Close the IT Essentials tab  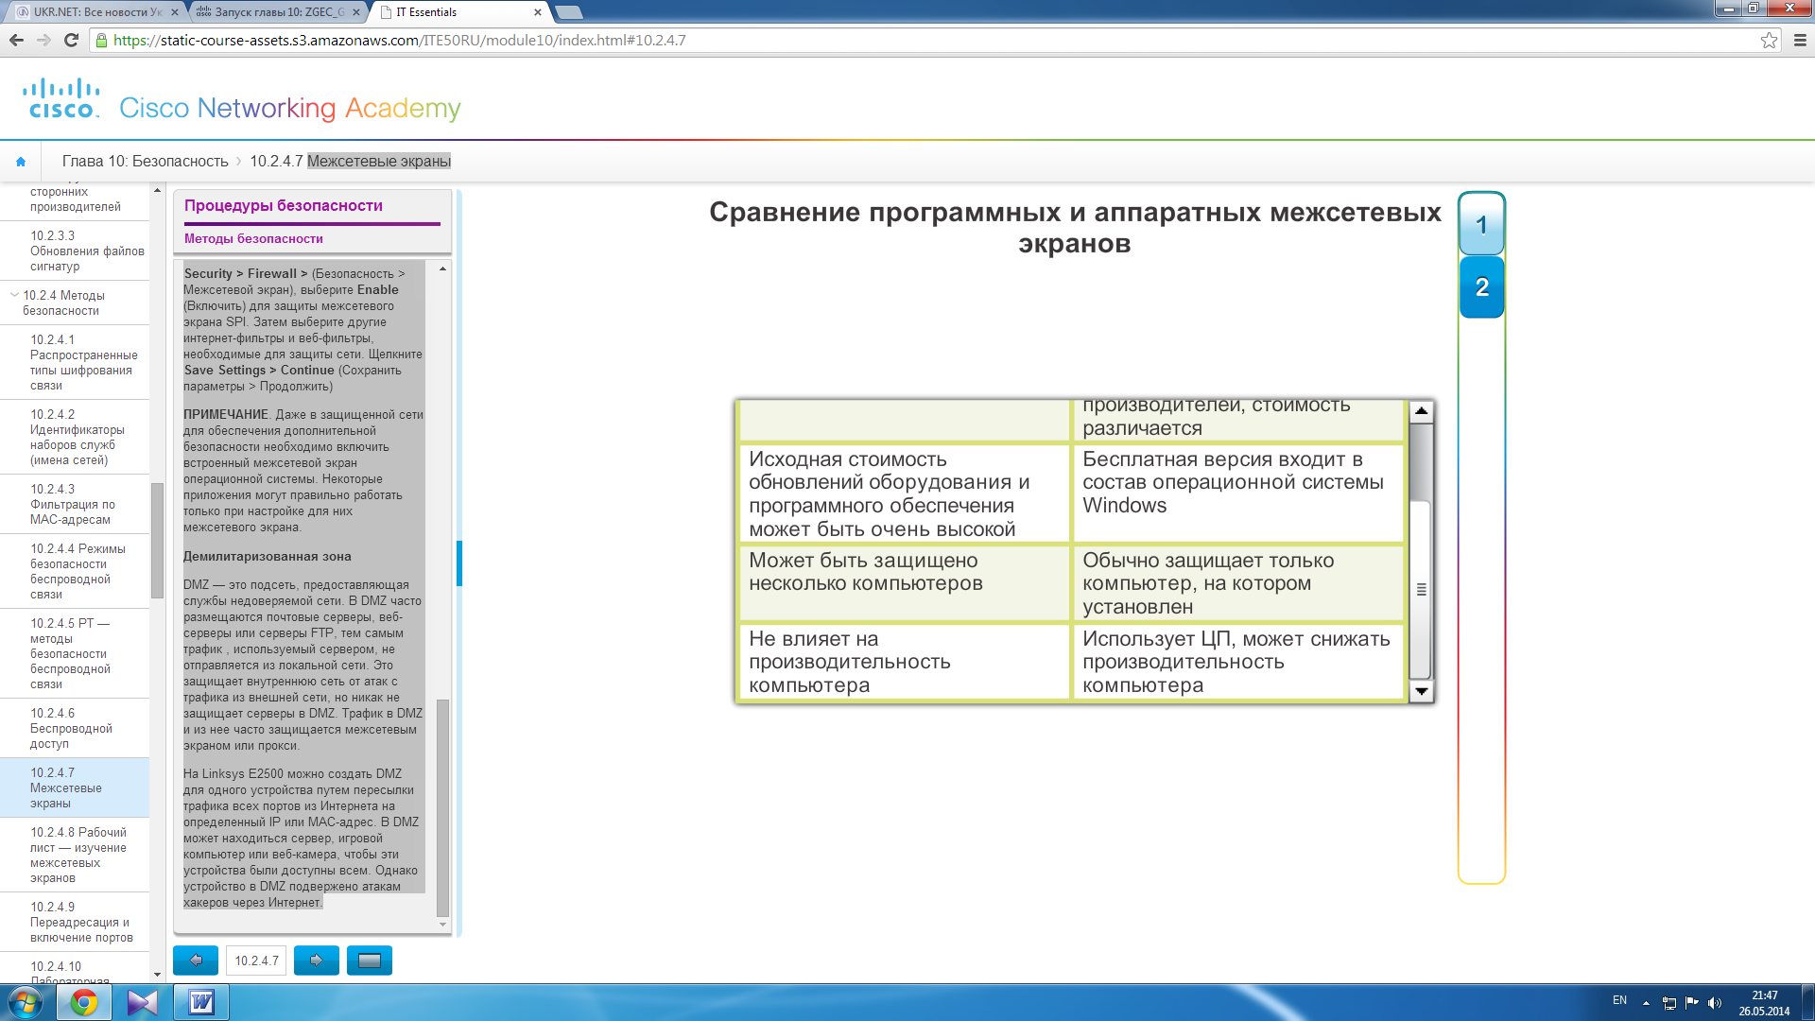[538, 12]
